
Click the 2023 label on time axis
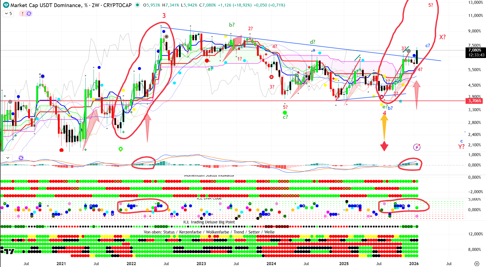tap(201, 263)
